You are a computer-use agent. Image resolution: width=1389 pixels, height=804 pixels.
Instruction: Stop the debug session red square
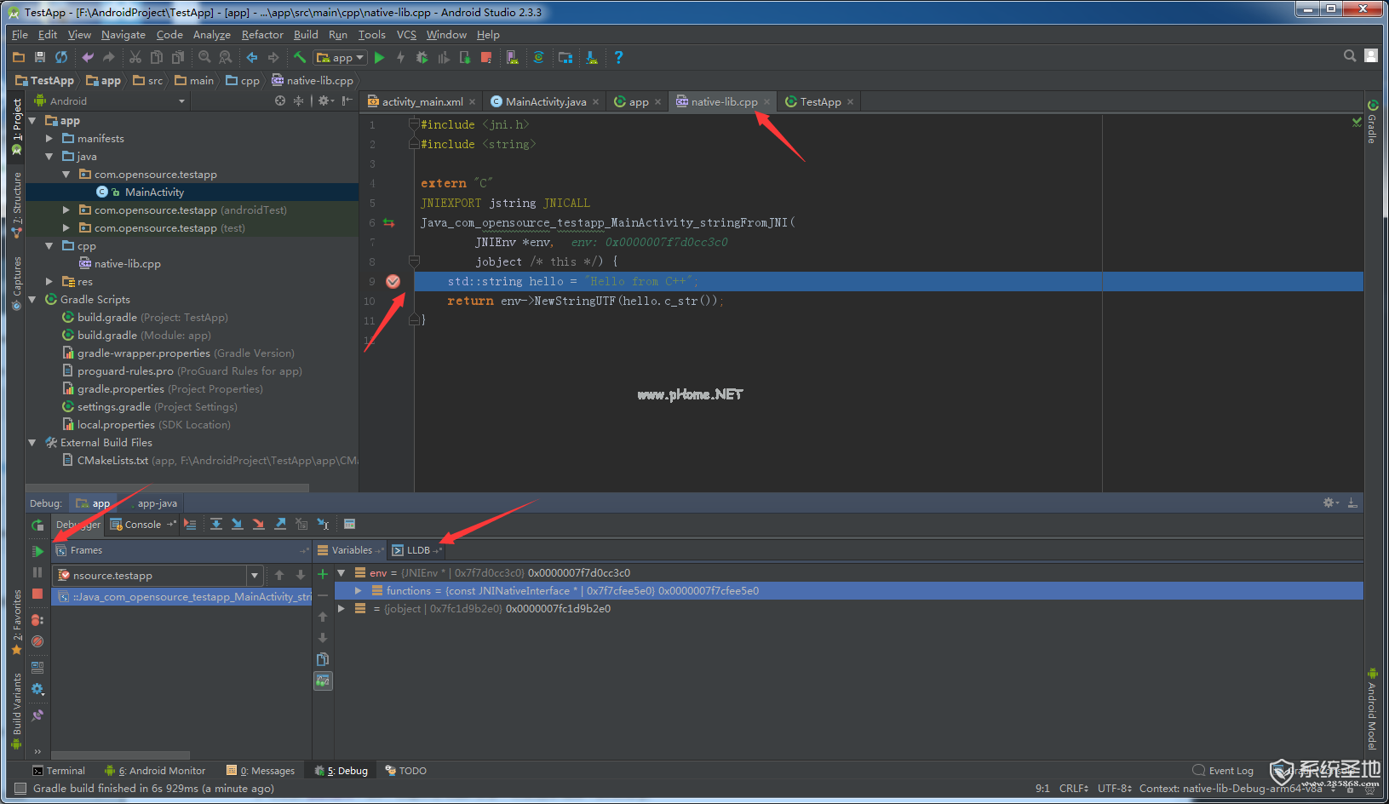37,594
